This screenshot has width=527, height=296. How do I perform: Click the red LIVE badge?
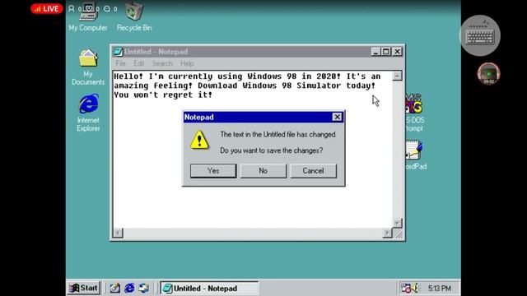tap(47, 9)
